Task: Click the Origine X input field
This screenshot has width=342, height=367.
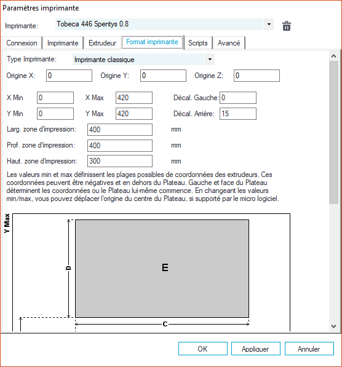Action: pyautogui.click(x=69, y=76)
